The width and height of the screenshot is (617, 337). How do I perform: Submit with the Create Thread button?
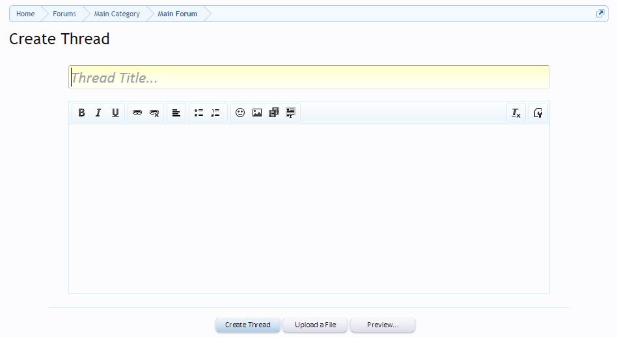247,325
